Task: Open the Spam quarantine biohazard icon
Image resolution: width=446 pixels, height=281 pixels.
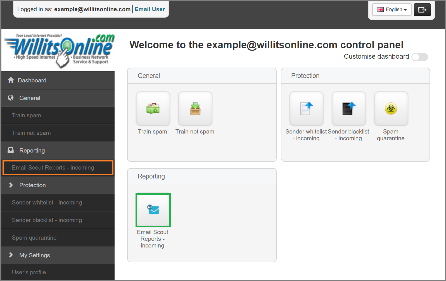Action: pos(391,108)
